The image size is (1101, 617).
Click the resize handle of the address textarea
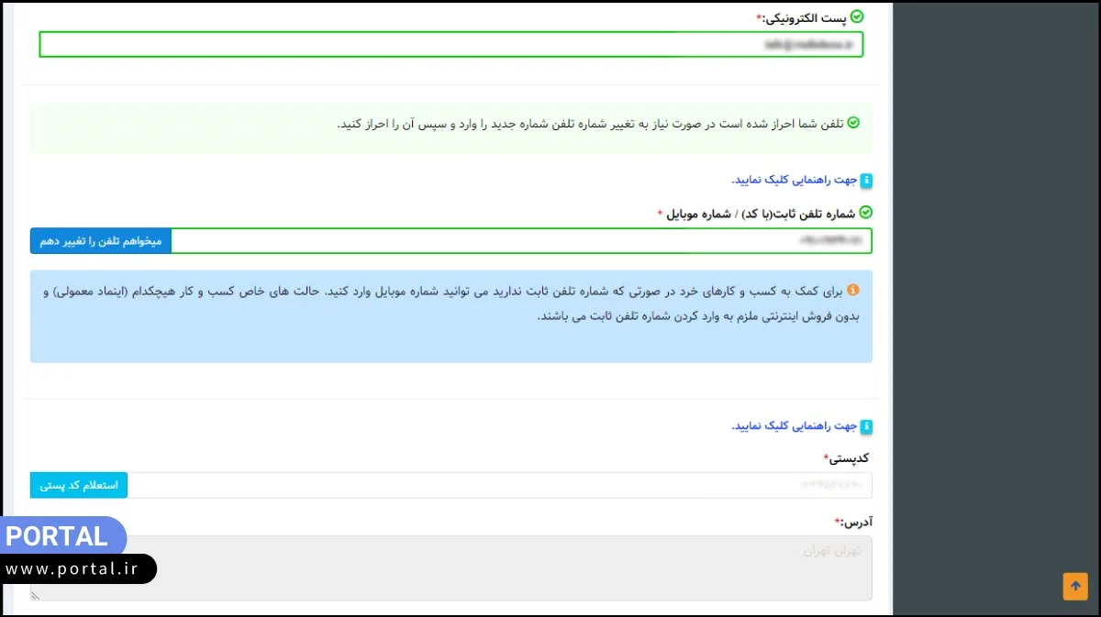(36, 596)
